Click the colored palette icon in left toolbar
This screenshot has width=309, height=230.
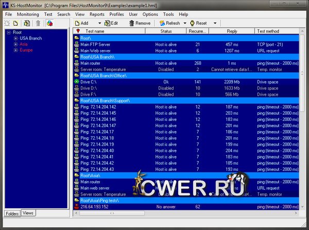(49, 23)
